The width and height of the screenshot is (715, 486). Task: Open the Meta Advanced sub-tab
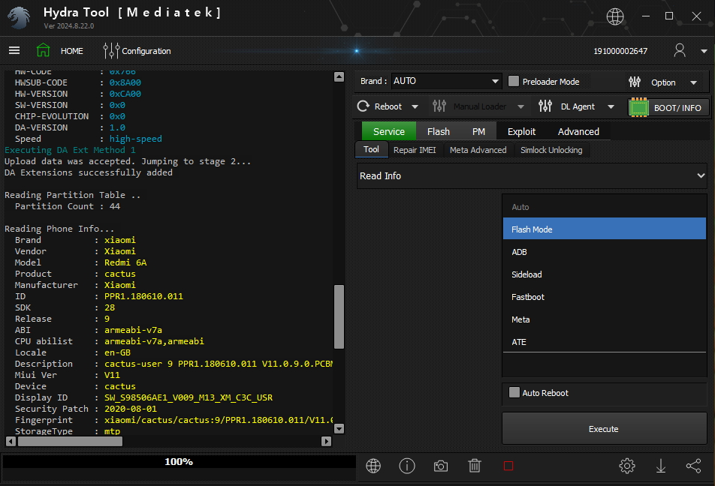coord(478,150)
